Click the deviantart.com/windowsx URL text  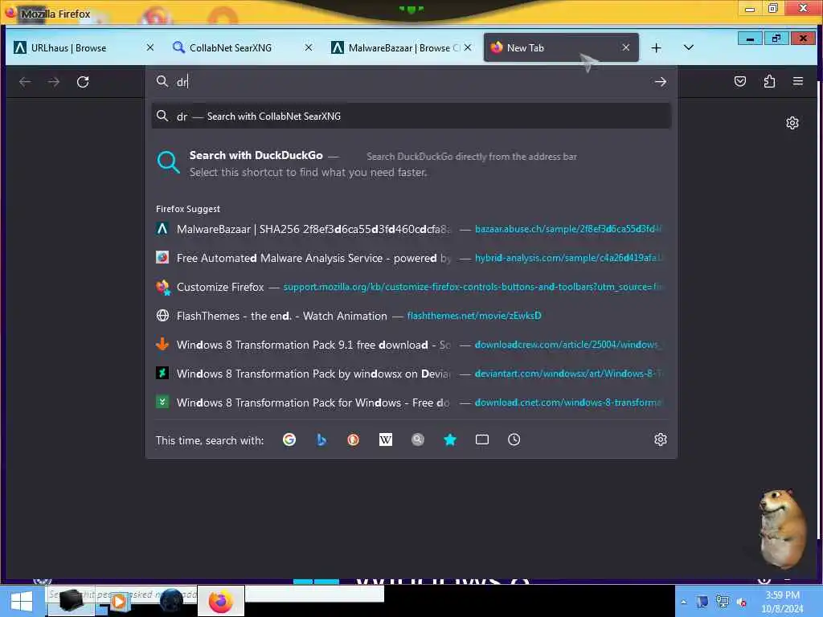(568, 374)
